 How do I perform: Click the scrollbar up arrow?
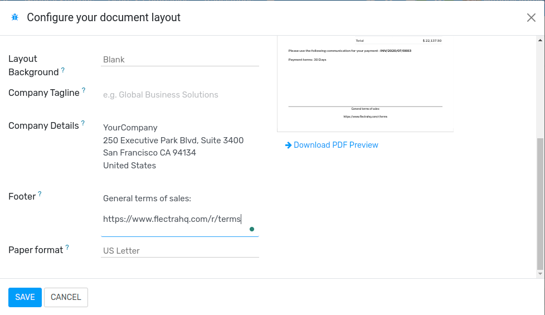coord(540,40)
